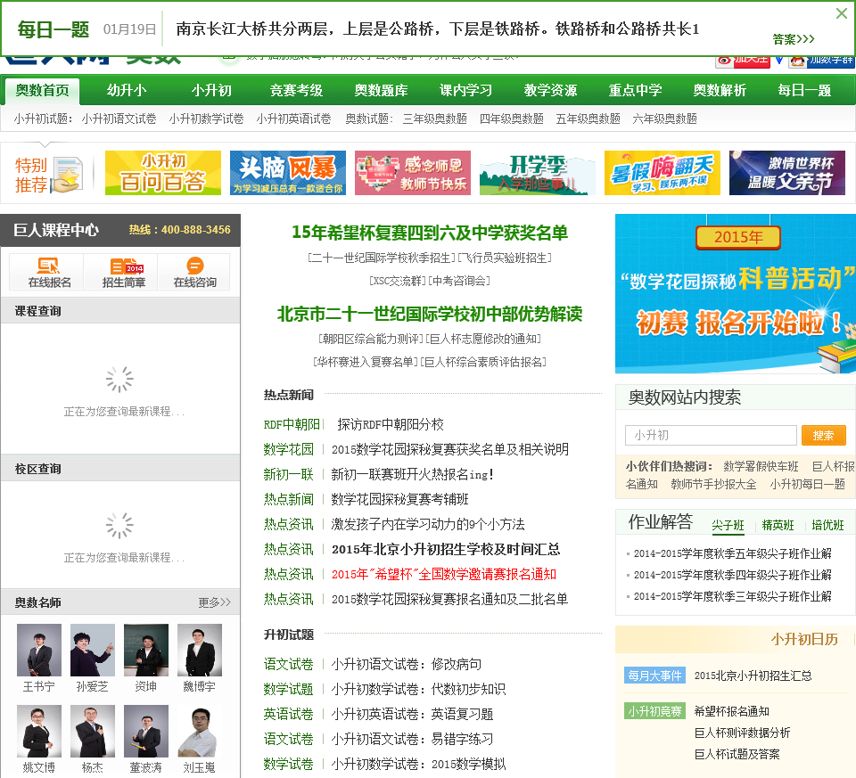Select the 尖子班 homework tab
856x778 pixels.
pyautogui.click(x=728, y=526)
